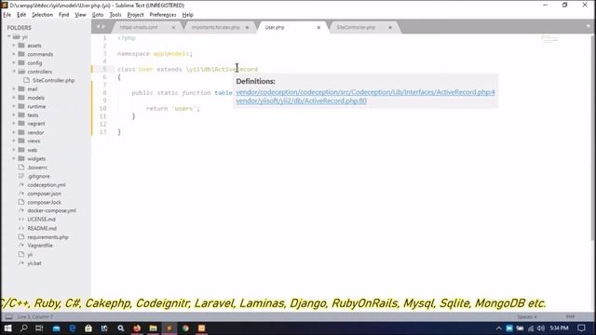Follow codeception ActiveRecord.php:4 definition link
The width and height of the screenshot is (596, 335).
pos(365,92)
